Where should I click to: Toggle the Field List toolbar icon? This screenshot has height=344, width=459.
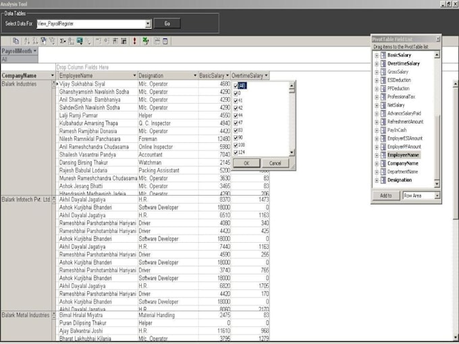tap(165, 41)
